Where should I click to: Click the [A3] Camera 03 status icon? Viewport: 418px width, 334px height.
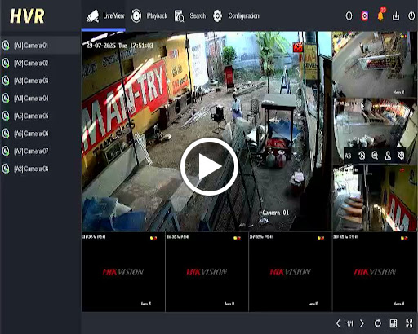point(6,81)
